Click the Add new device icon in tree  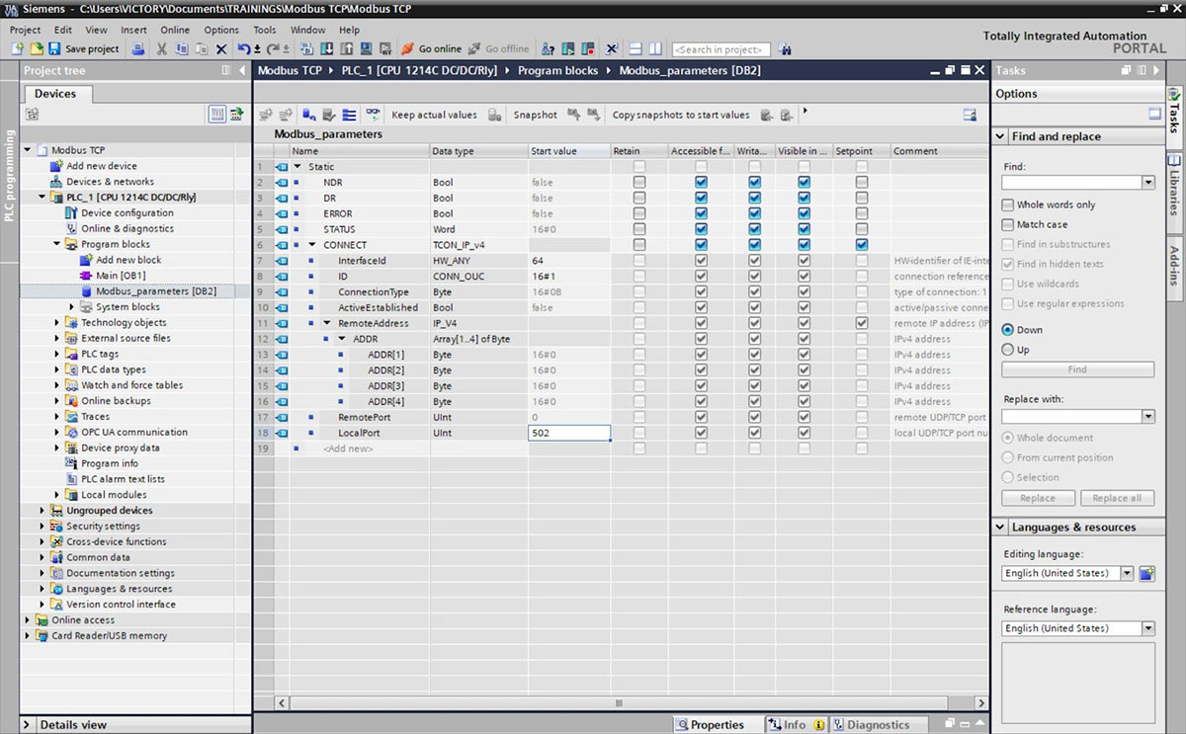coord(57,166)
